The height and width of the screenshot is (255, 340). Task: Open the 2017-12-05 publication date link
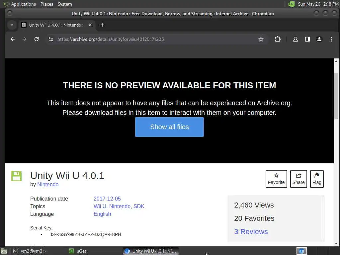click(x=107, y=199)
